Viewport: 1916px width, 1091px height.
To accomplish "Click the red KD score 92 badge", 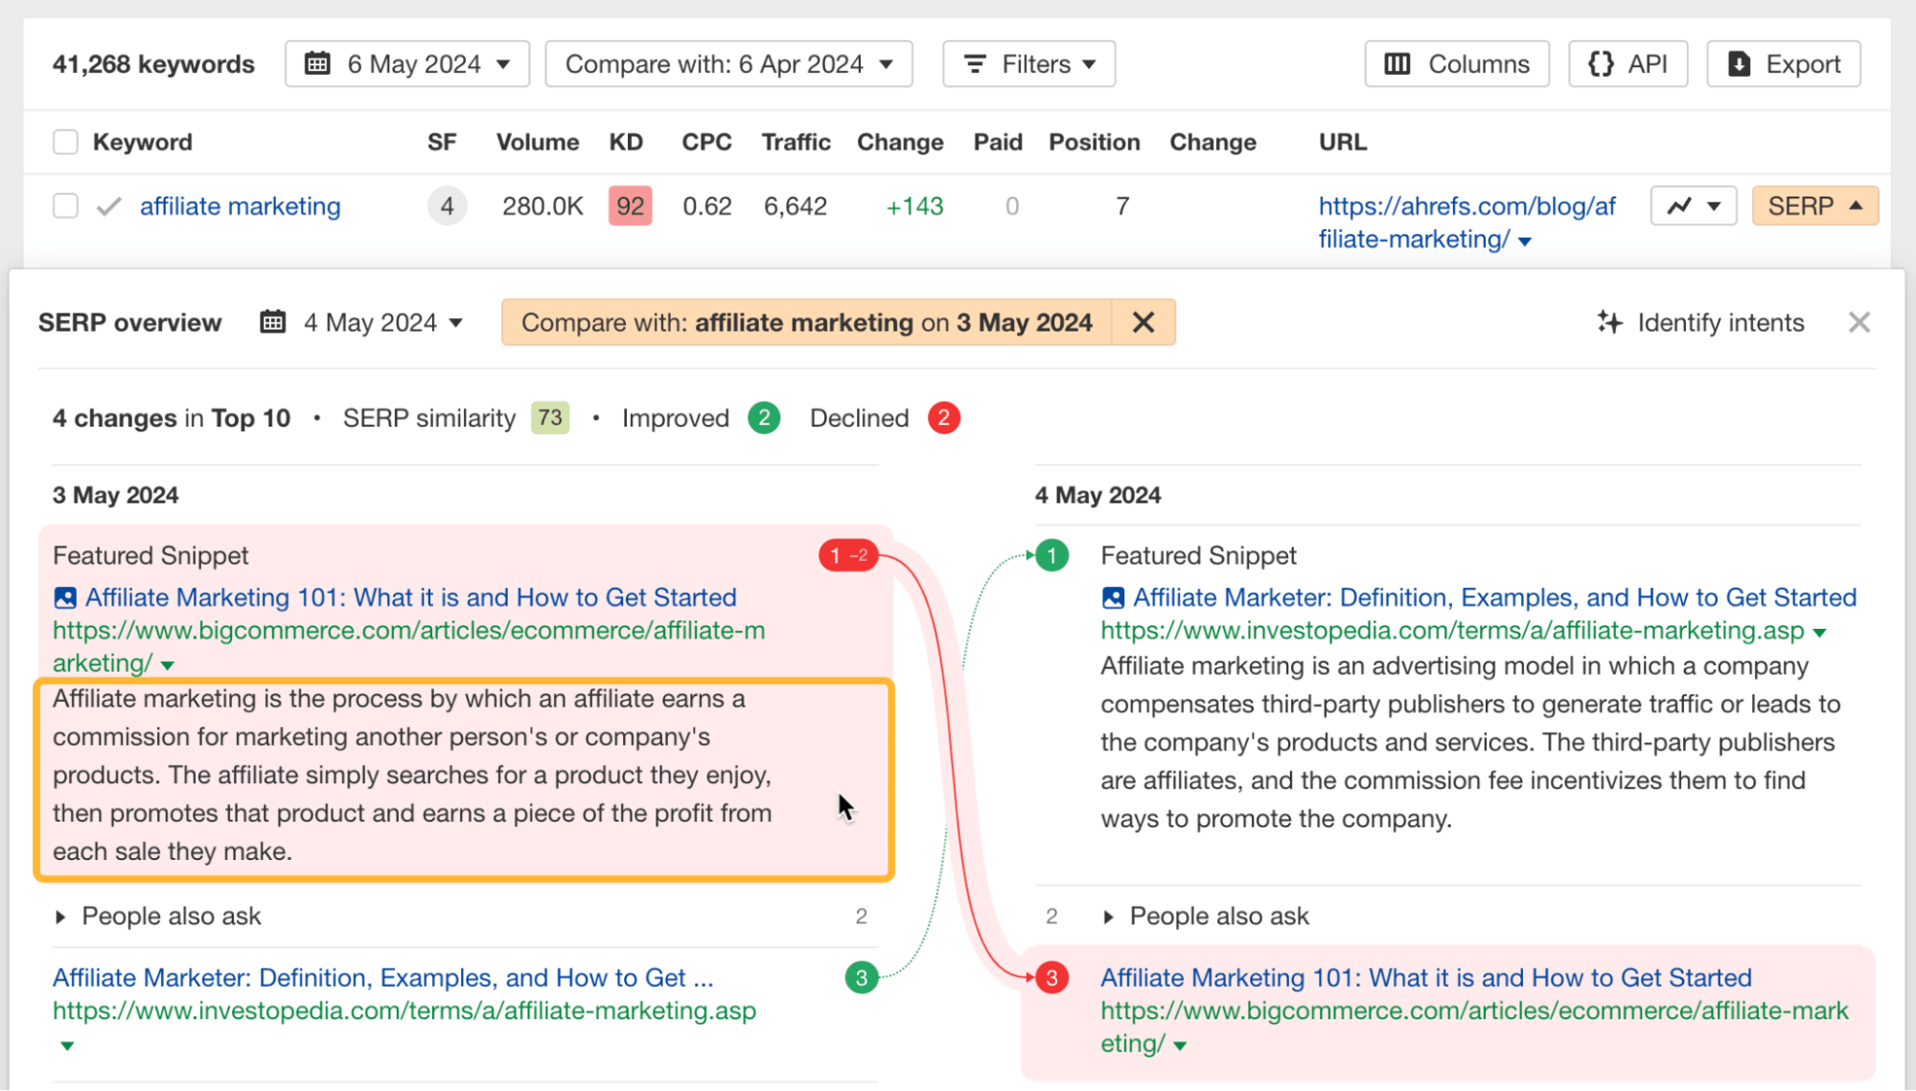I will coord(629,205).
